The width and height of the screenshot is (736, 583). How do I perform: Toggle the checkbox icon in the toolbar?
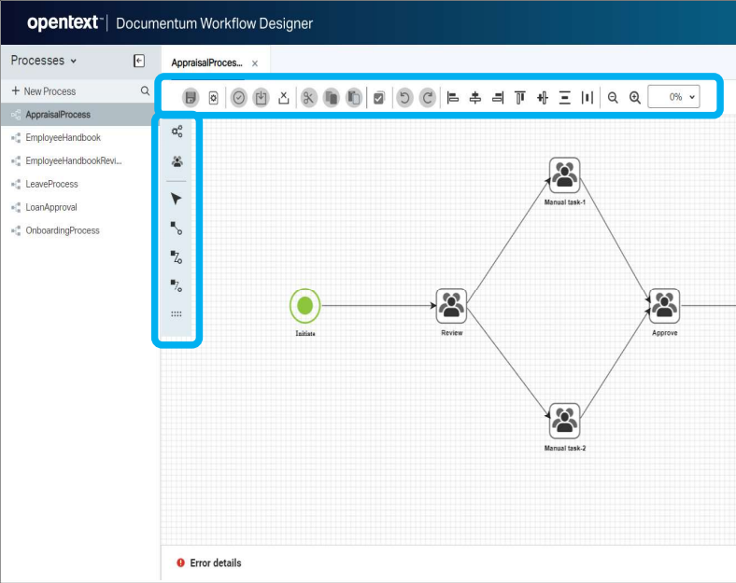378,97
